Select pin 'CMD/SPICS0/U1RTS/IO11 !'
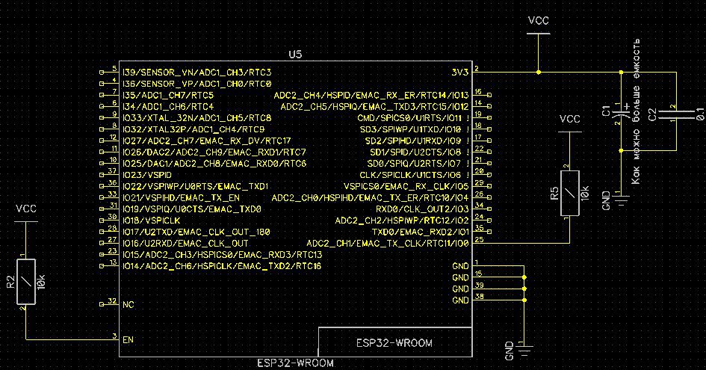The width and height of the screenshot is (706, 370). [413, 118]
